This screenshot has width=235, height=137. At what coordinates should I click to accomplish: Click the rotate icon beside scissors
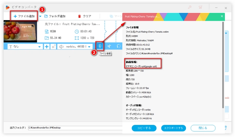[x=118, y=46]
